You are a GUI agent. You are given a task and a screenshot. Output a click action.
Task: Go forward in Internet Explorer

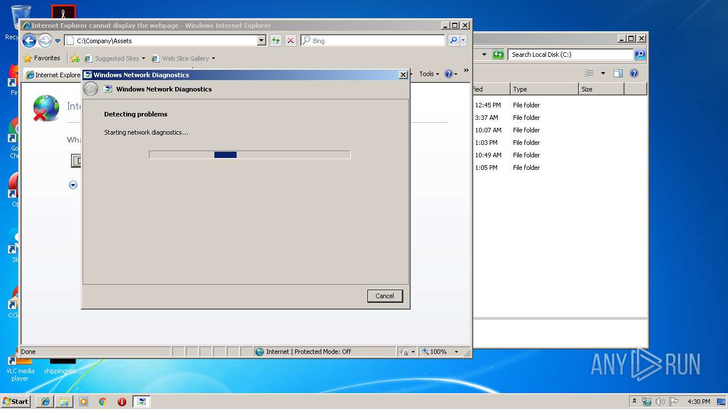click(45, 40)
